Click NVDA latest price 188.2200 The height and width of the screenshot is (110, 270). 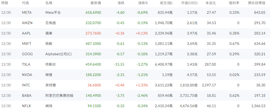93,75
